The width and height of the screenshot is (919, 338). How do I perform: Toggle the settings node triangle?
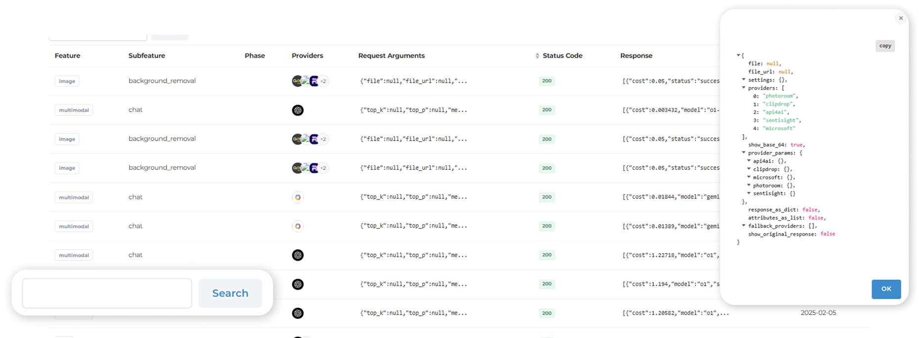pyautogui.click(x=743, y=79)
